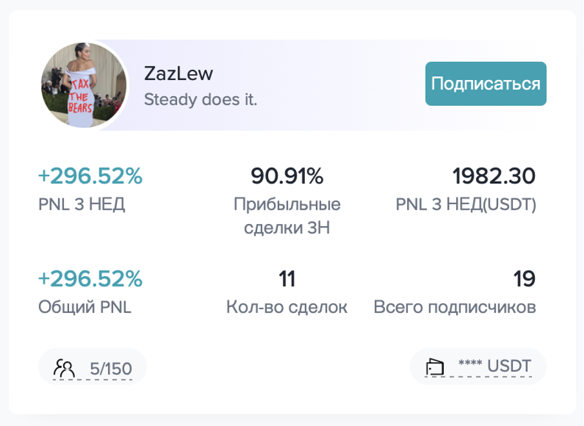Click the PNL 3 НЕД(USDT) label

[x=466, y=204]
